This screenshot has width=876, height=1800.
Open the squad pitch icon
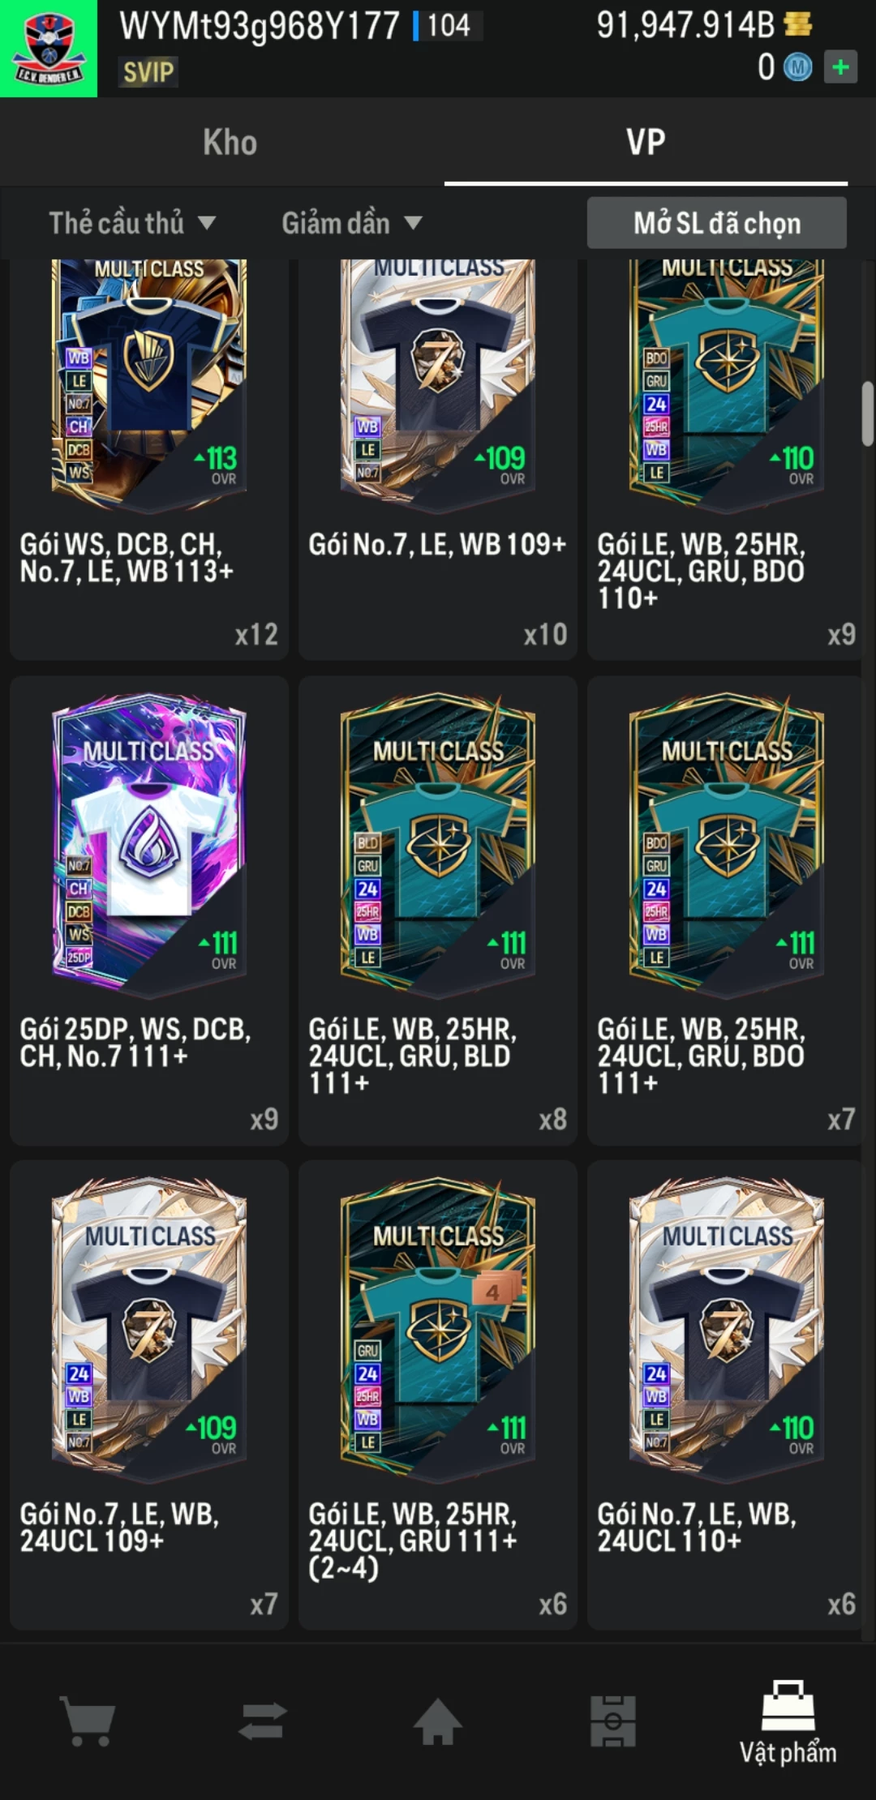[613, 1721]
